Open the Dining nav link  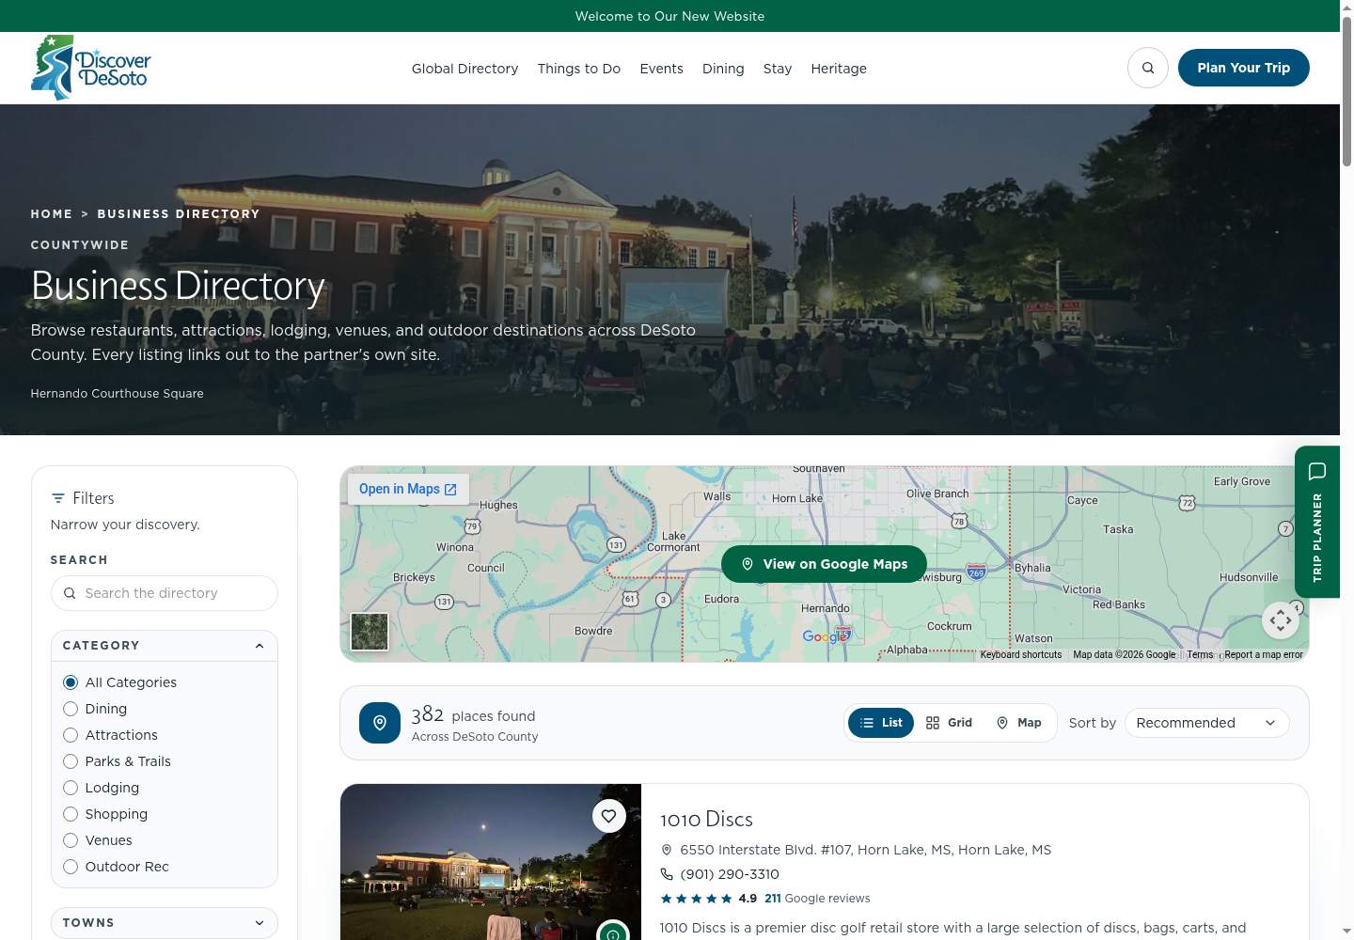[x=723, y=69]
